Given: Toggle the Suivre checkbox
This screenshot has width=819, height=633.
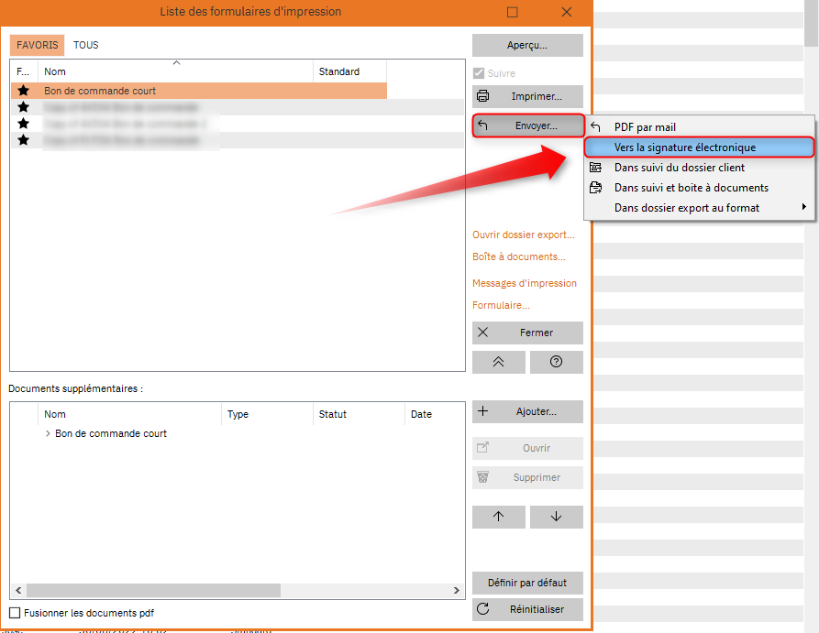Looking at the screenshot, I should [x=479, y=73].
